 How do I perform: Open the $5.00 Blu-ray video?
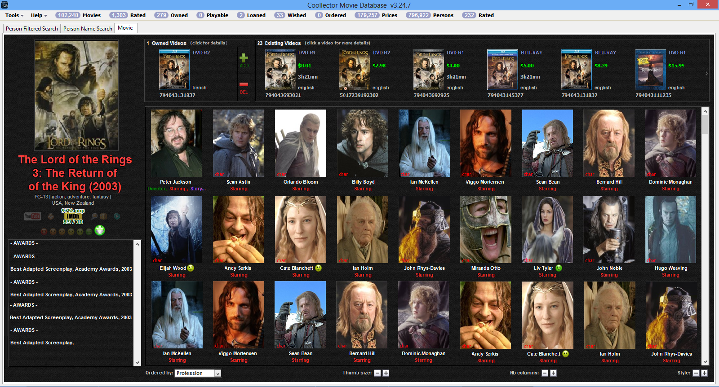(x=502, y=70)
